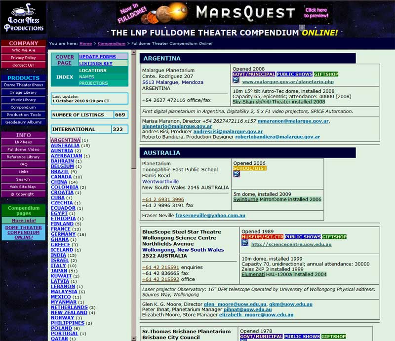Open Sky-Skan link in Malargue listing
The width and height of the screenshot is (395, 341).
click(243, 102)
